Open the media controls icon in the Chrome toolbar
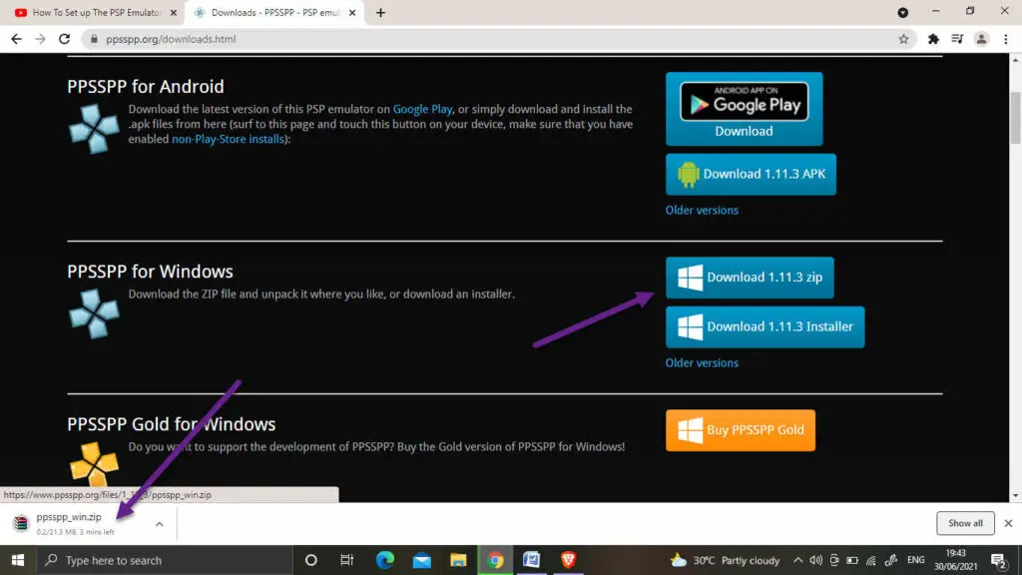The width and height of the screenshot is (1022, 575). tap(957, 39)
